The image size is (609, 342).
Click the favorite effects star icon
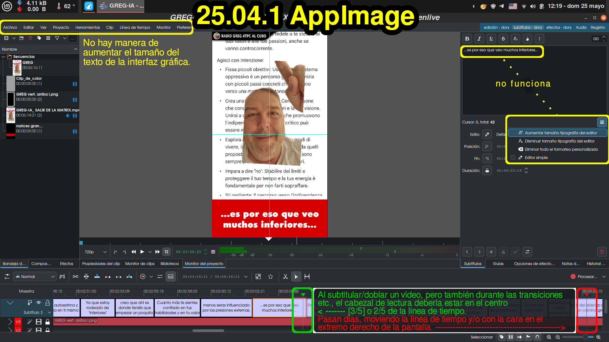tap(270, 276)
